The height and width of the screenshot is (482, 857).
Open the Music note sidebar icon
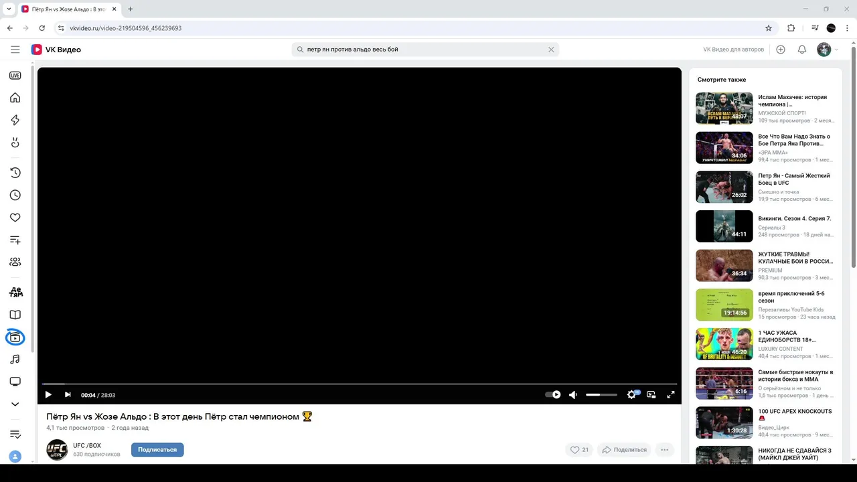[x=15, y=359]
